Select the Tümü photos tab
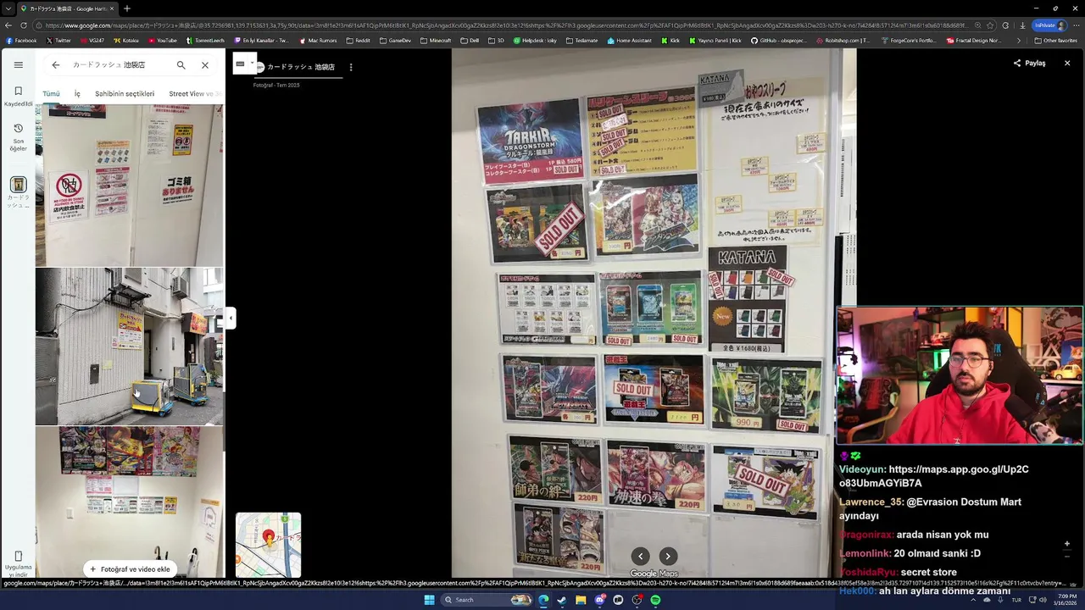The image size is (1085, 610). tap(51, 93)
